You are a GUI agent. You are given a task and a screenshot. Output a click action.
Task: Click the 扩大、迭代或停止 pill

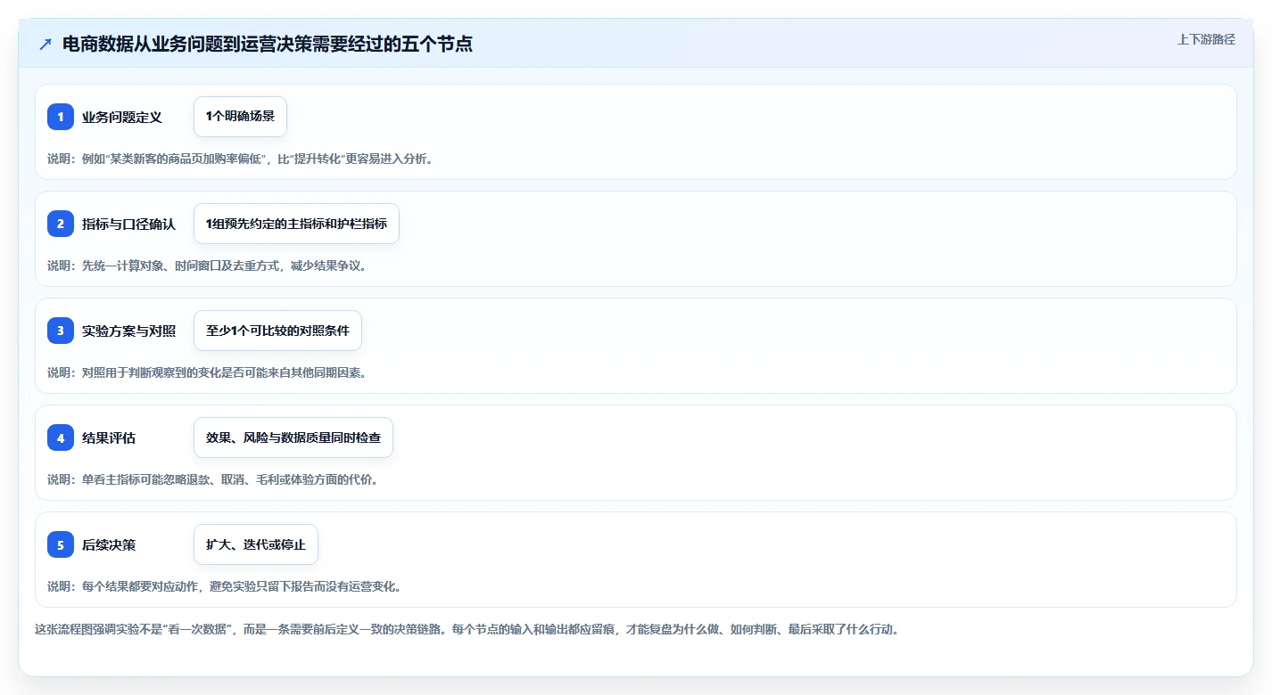pos(256,544)
